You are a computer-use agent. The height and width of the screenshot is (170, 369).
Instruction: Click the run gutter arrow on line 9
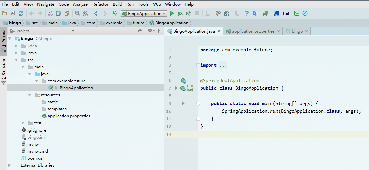tap(183, 103)
